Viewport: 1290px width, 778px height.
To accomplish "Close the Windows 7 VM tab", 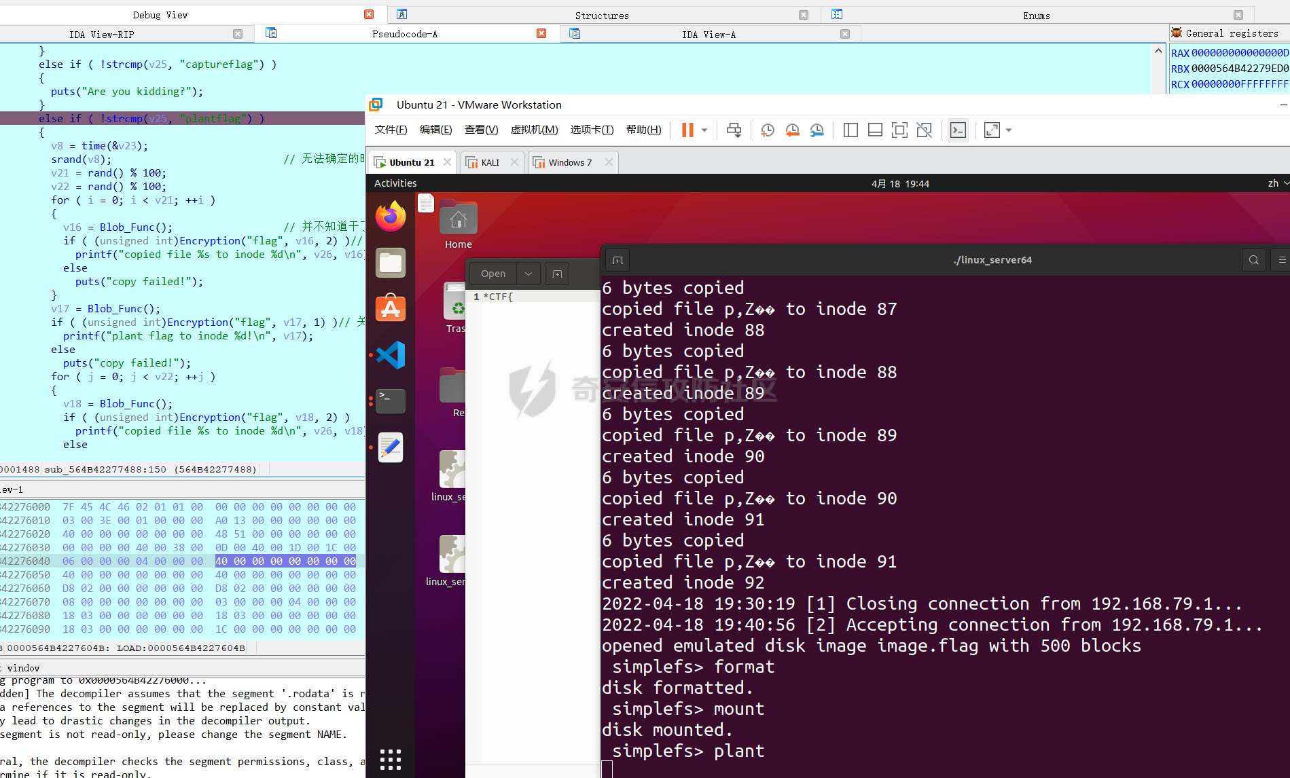I will tap(609, 162).
